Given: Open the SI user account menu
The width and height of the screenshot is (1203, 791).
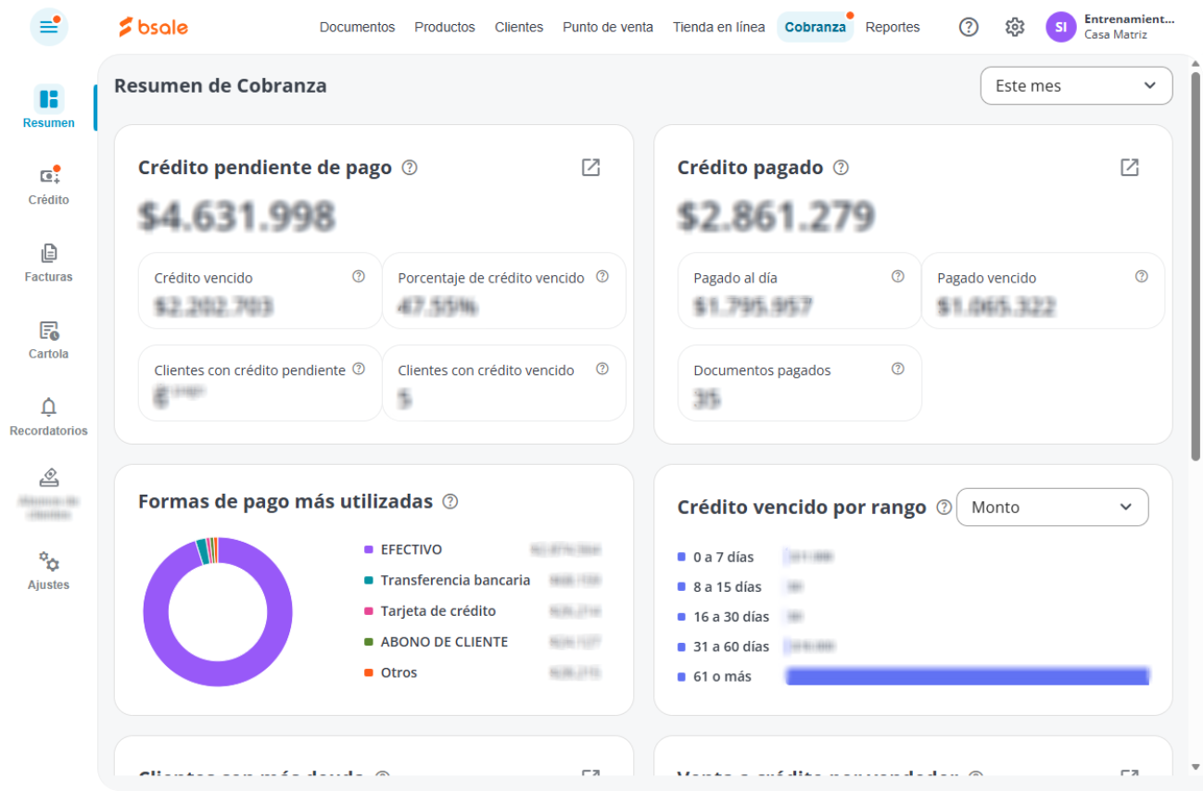Looking at the screenshot, I should [1060, 27].
